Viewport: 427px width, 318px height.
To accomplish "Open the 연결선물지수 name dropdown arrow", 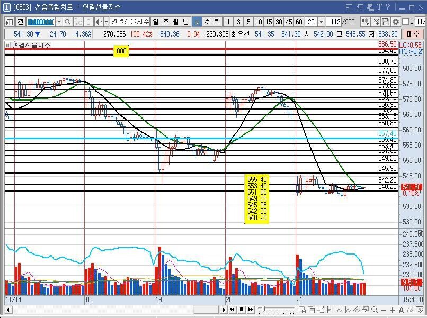I will [x=106, y=22].
